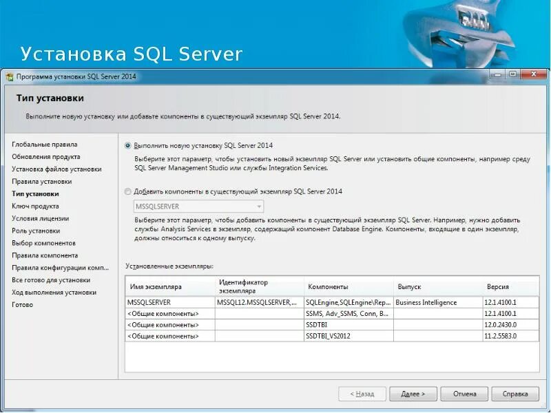The width and height of the screenshot is (551, 413).
Task: Minimize the SQL Server 2014 setup window
Action: [497, 74]
